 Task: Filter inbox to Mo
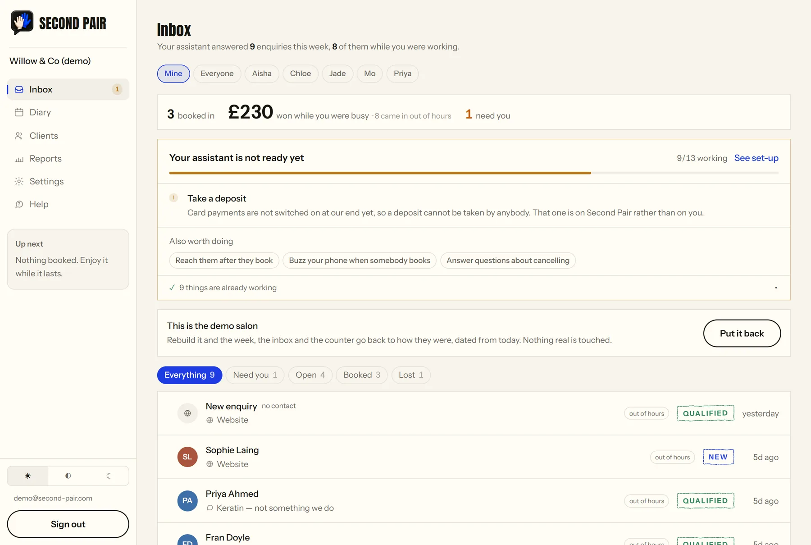click(x=370, y=73)
